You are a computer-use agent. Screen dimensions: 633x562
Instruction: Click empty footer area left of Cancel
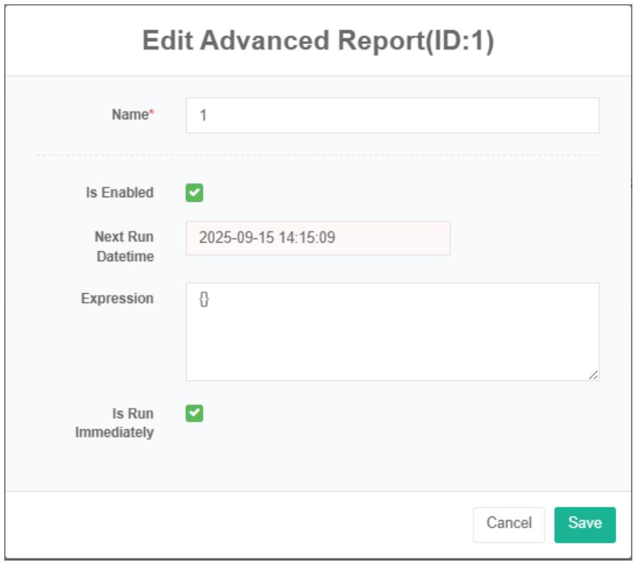tap(234, 524)
